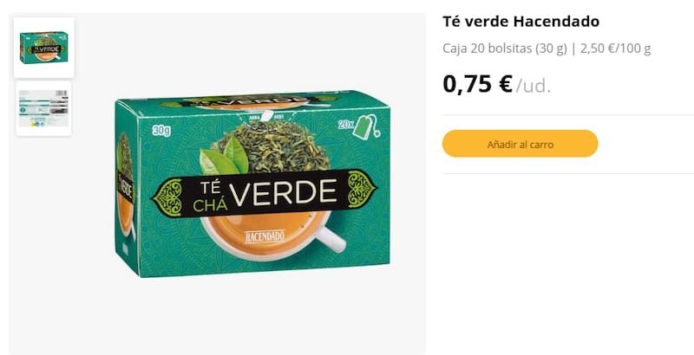Image resolution: width=694 pixels, height=355 pixels.
Task: Click the 0,75 € price text
Action: pos(478,84)
